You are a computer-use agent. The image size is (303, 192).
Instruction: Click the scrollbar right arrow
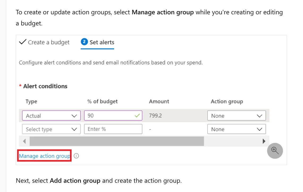pyautogui.click(x=264, y=141)
